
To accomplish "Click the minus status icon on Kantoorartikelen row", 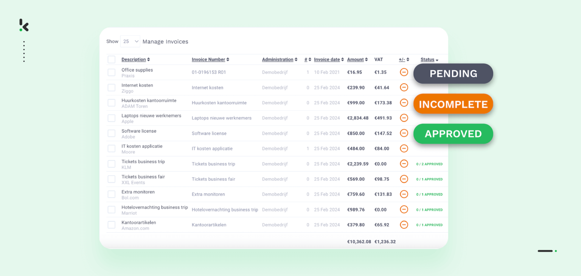I will pyautogui.click(x=404, y=225).
